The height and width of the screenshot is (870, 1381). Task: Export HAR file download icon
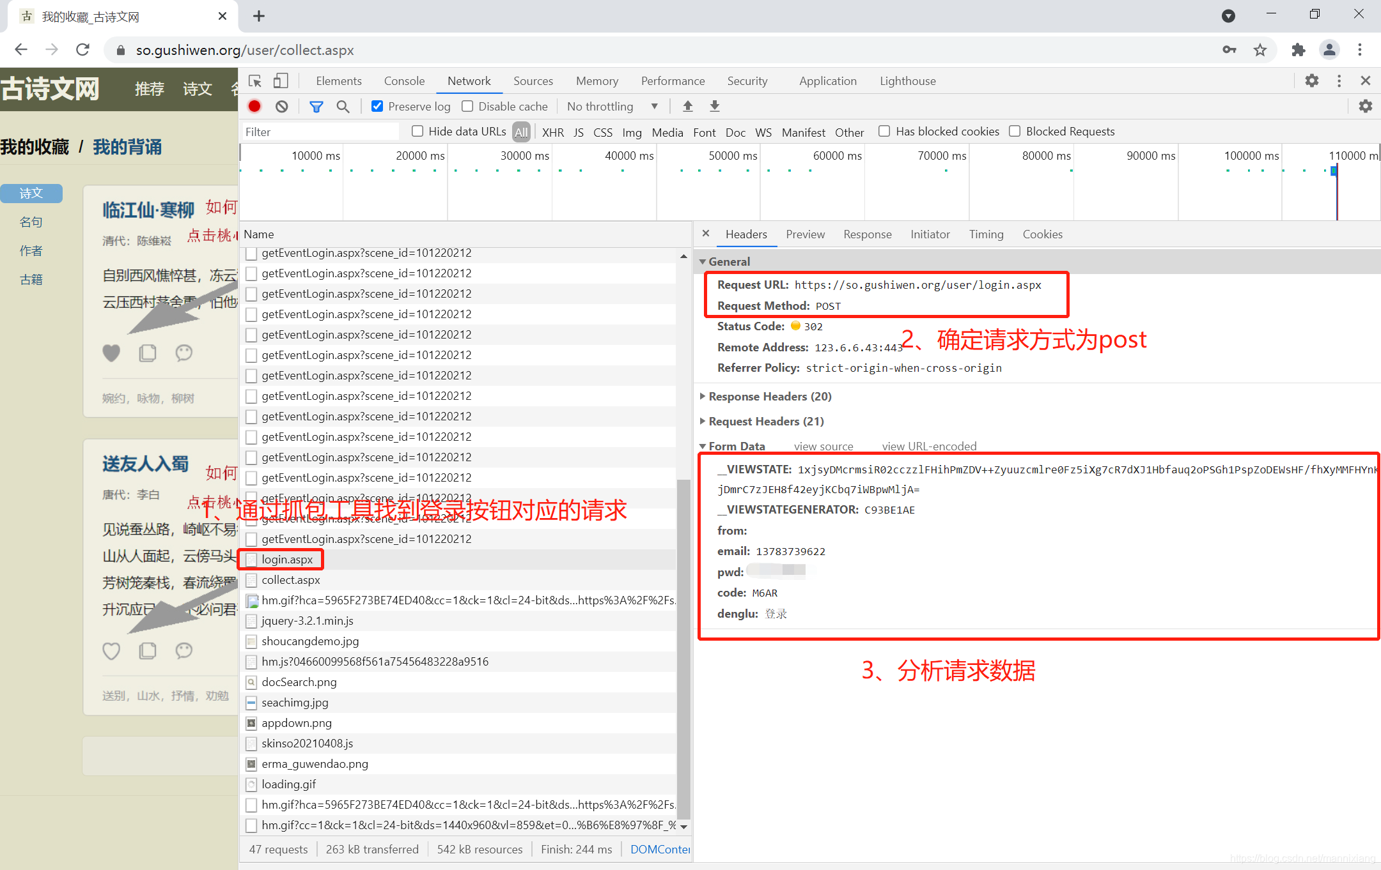(715, 107)
